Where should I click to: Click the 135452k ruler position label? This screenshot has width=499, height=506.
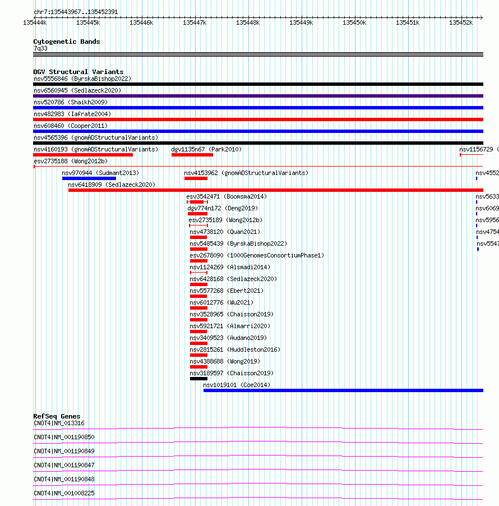tap(461, 22)
